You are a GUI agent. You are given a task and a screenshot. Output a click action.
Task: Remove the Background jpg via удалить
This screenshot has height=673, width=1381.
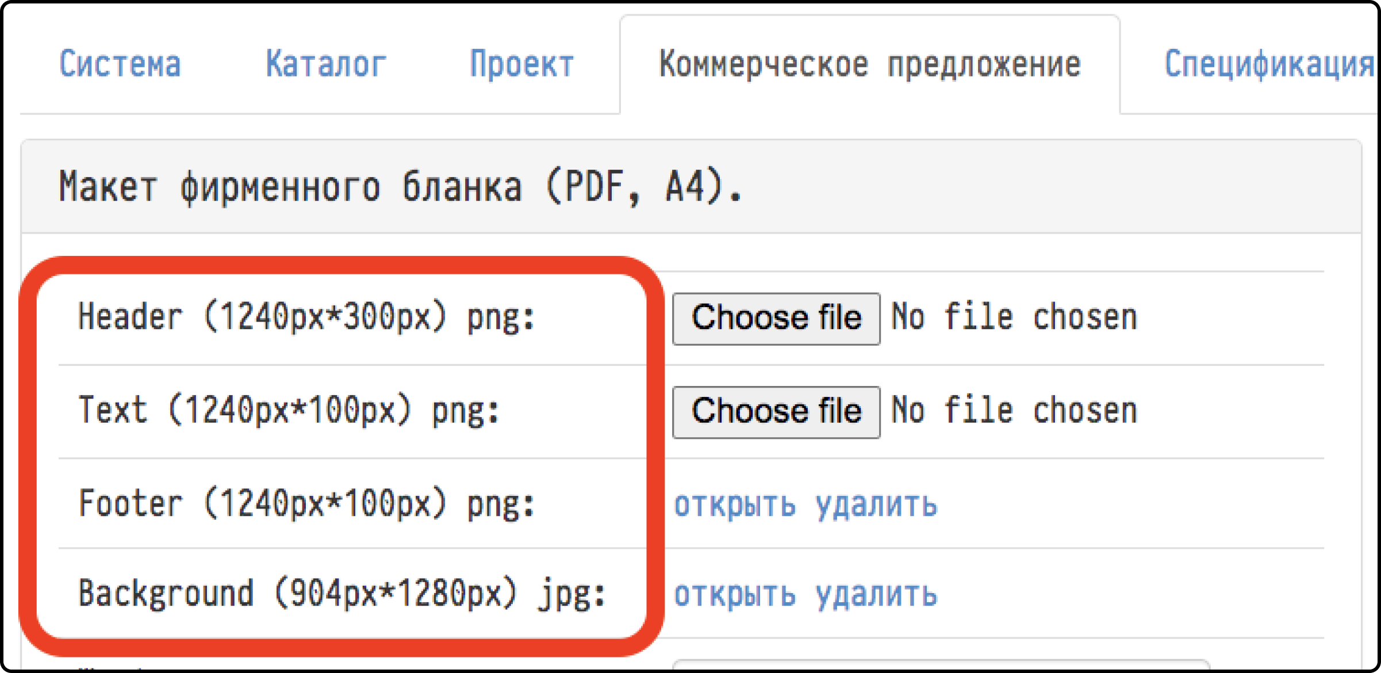click(x=876, y=595)
